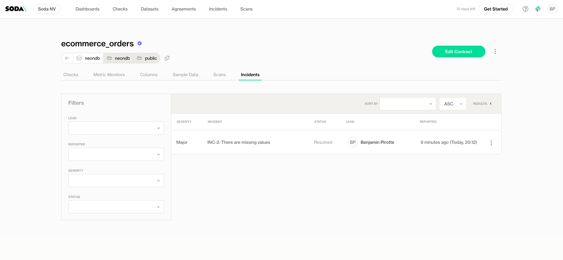Expand the Severity filter dropdown
Viewport: 563px width, 260px height.
click(116, 181)
